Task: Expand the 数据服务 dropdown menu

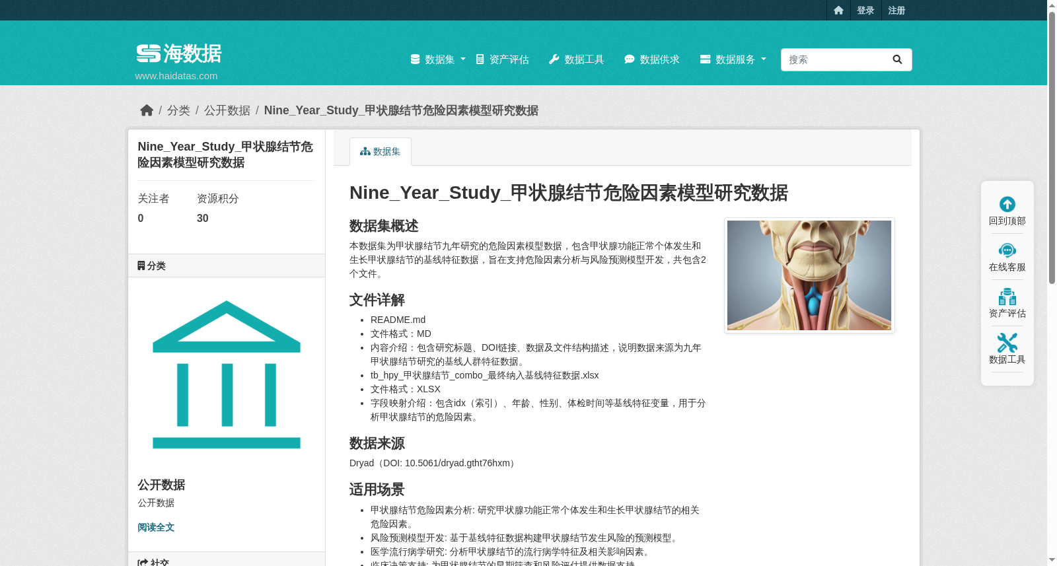Action: [733, 59]
